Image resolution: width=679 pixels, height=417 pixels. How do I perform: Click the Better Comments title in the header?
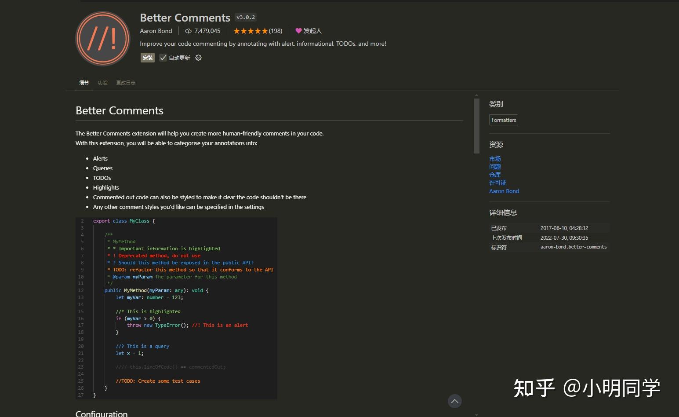click(x=185, y=18)
